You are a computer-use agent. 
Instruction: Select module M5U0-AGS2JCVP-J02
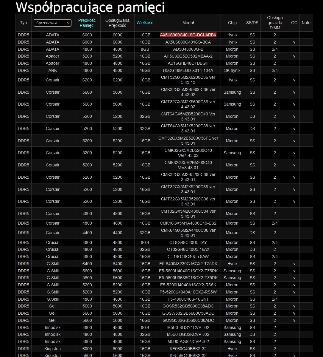[x=188, y=341]
